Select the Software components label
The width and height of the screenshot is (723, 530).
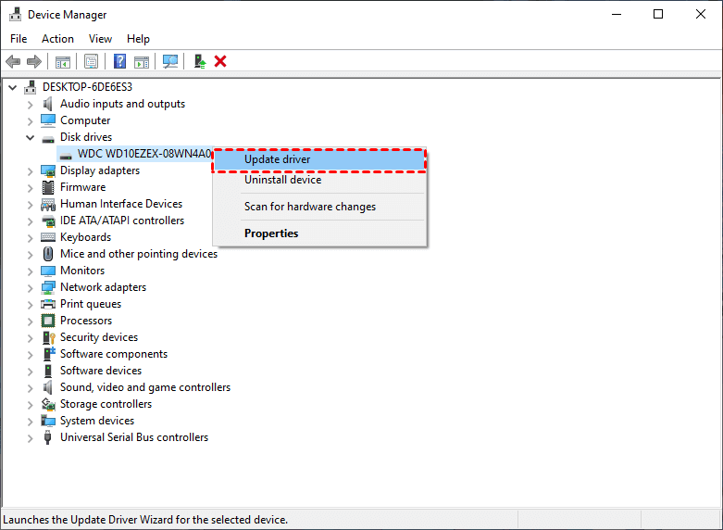pos(114,354)
